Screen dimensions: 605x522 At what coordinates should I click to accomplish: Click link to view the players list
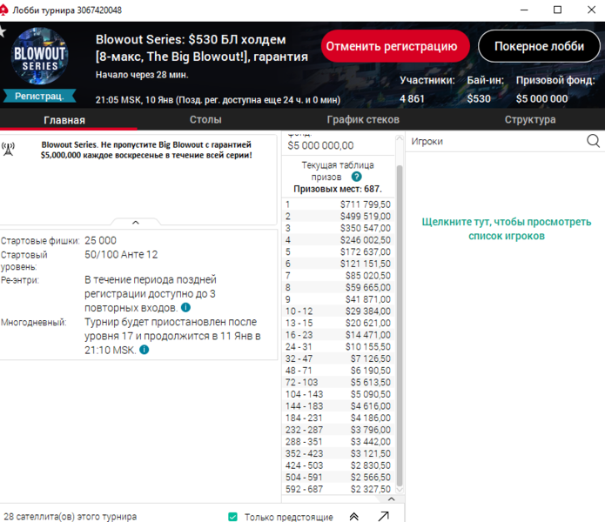point(505,229)
